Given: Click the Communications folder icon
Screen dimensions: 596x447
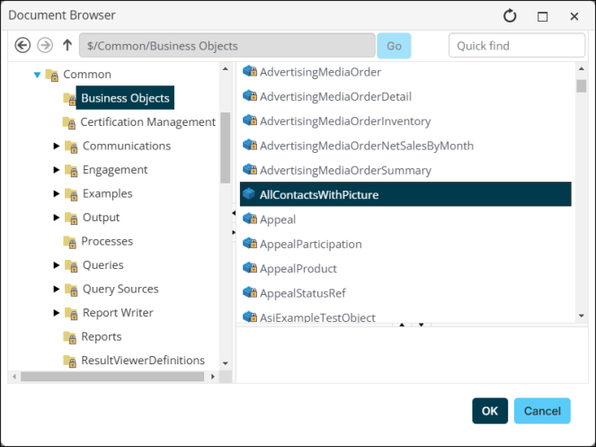Looking at the screenshot, I should tap(71, 147).
